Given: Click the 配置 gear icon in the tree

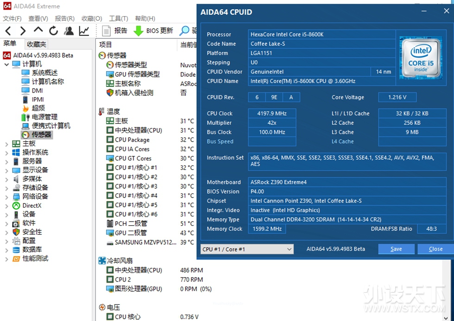Looking at the screenshot, I should [x=16, y=241].
